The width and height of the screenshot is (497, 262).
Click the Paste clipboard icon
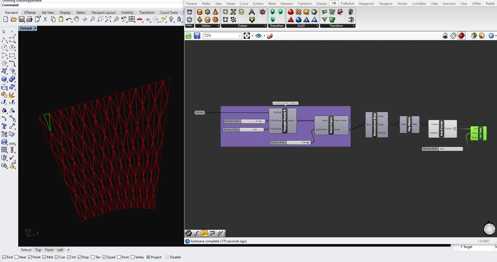coord(61,19)
